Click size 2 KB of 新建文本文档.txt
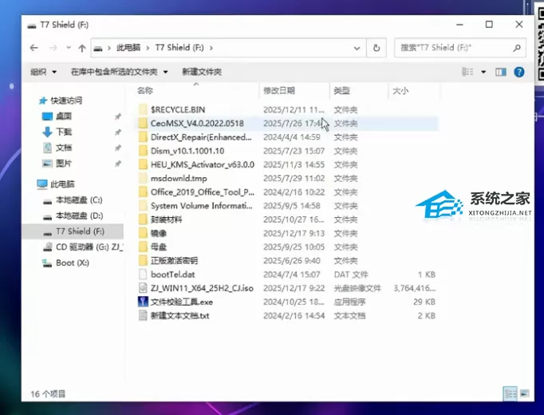The image size is (544, 415). (x=427, y=316)
